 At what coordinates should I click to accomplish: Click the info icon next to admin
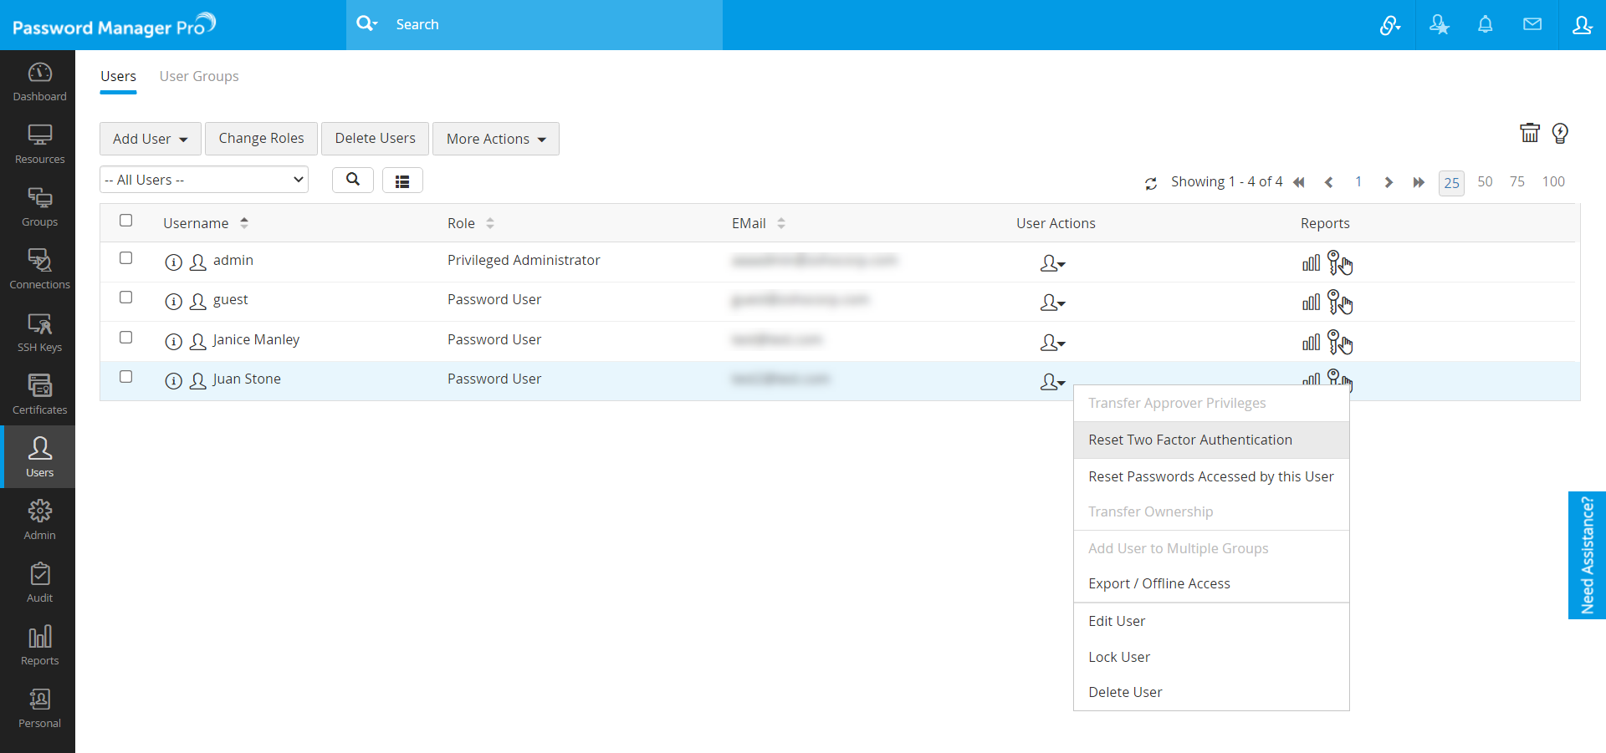[173, 262]
